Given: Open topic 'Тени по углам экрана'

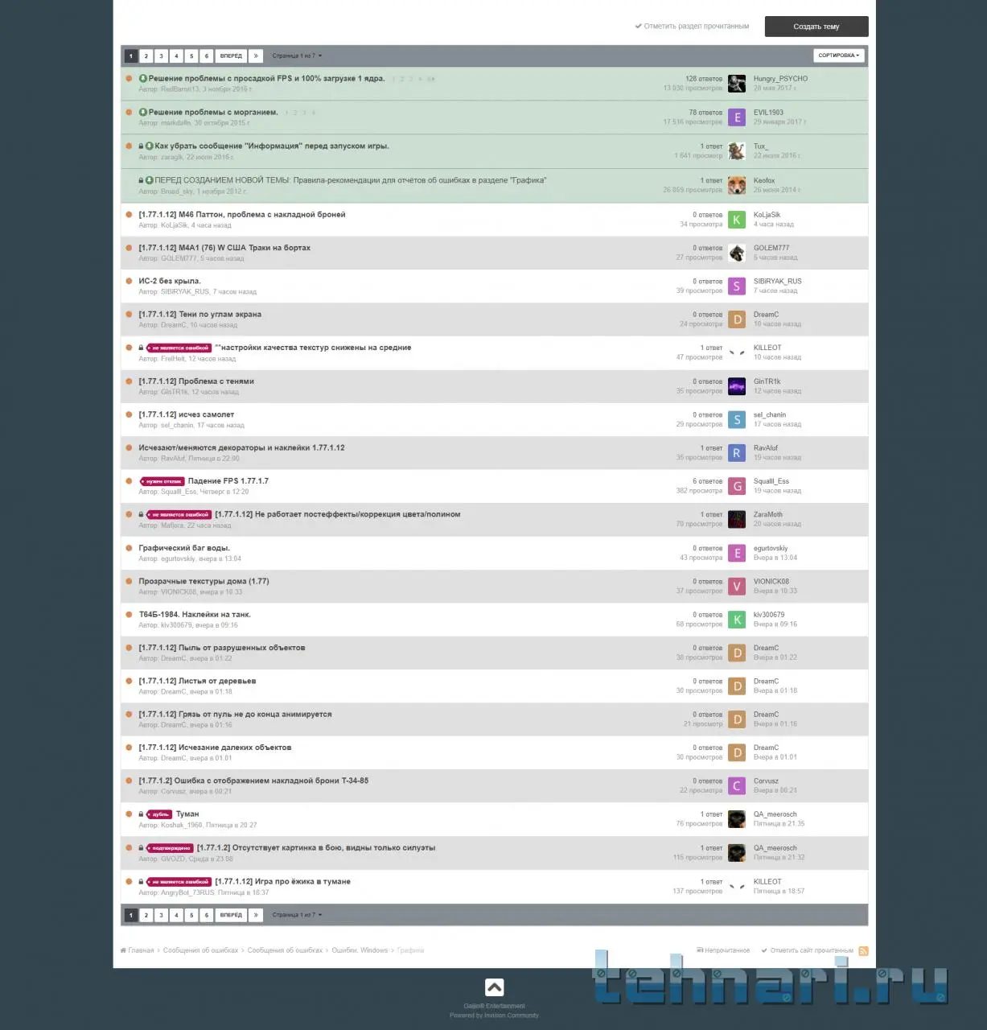Looking at the screenshot, I should pos(200,315).
